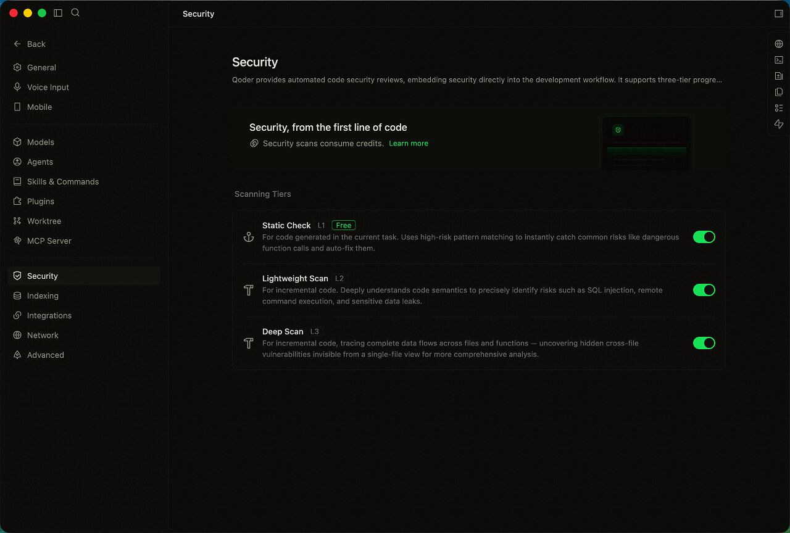Click the Voice Input microphone icon
Image resolution: width=790 pixels, height=533 pixels.
point(17,87)
